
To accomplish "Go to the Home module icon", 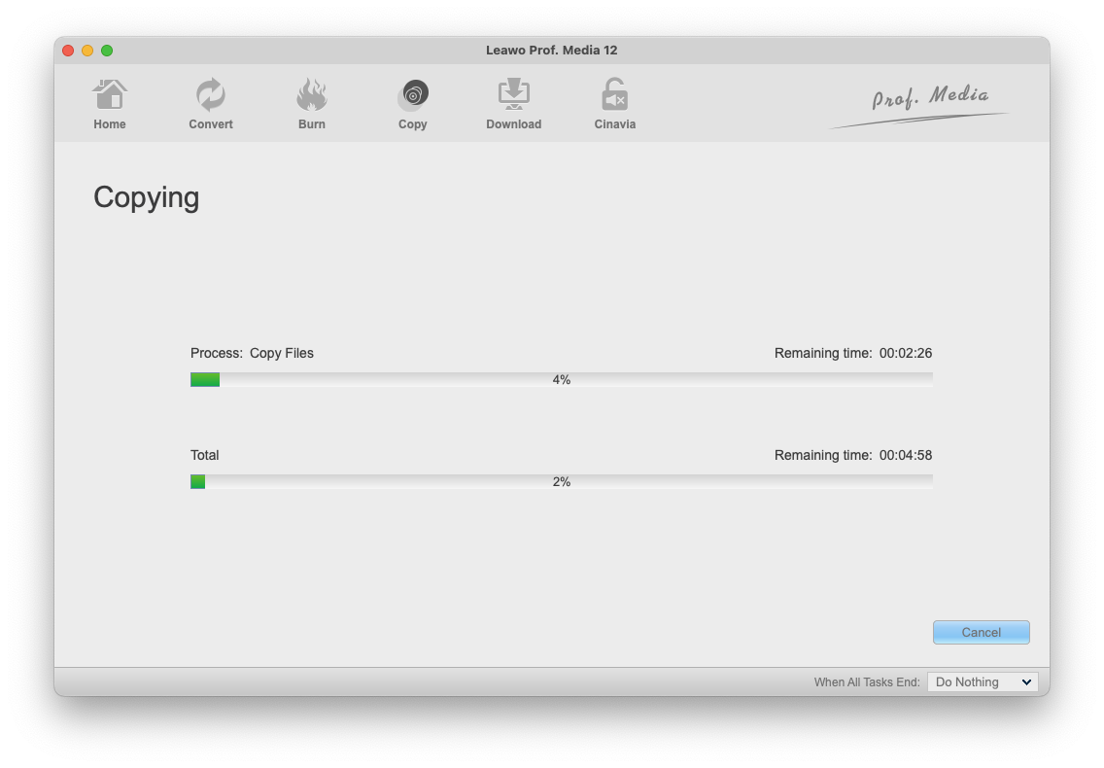I will tap(110, 95).
